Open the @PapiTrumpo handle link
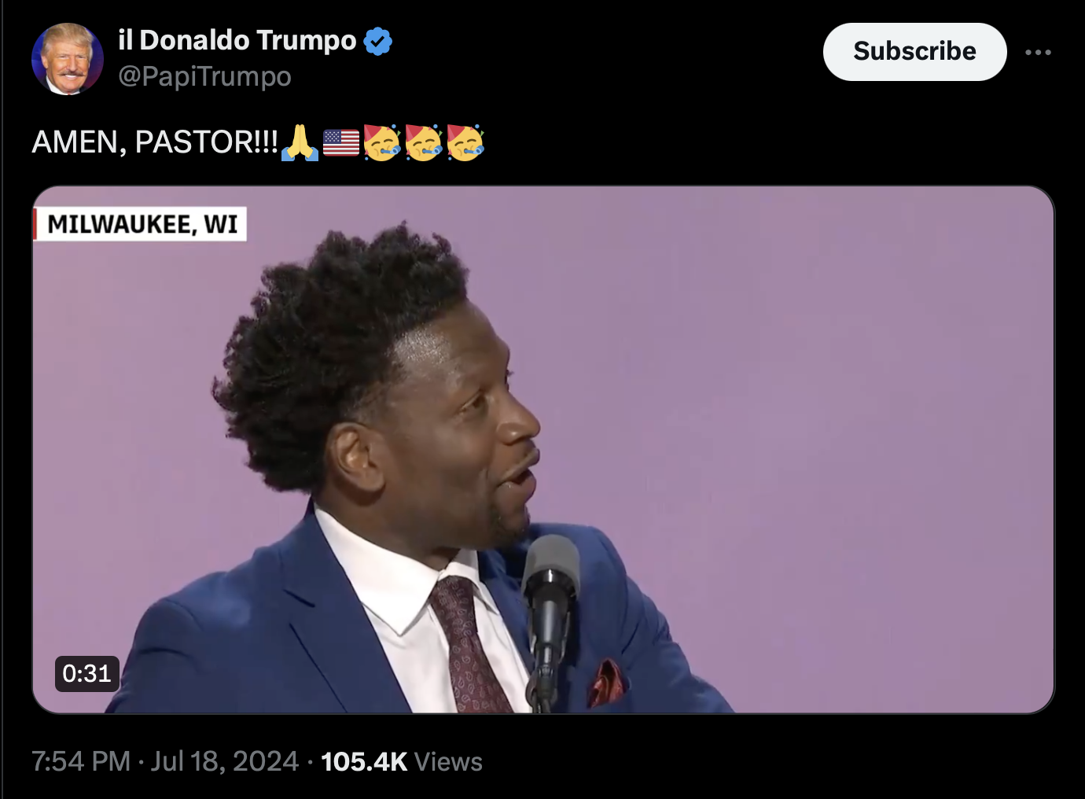 pyautogui.click(x=204, y=76)
